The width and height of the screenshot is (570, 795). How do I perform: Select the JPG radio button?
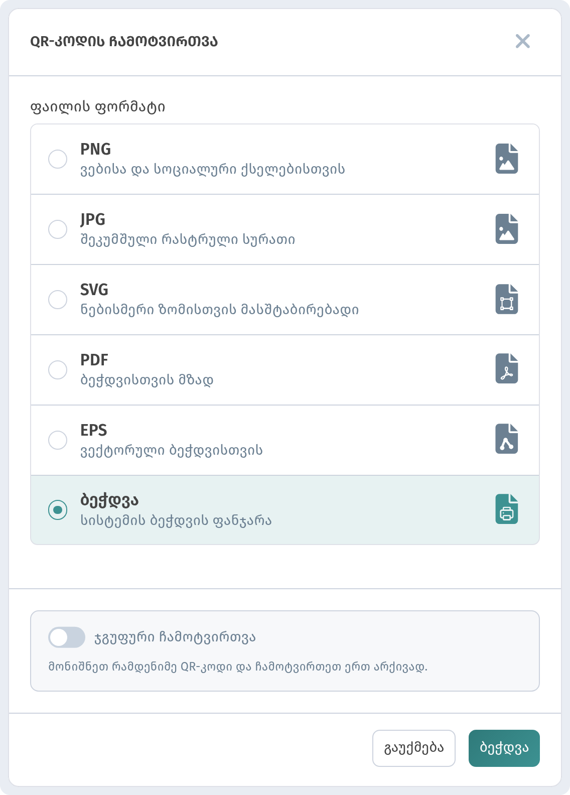[58, 229]
